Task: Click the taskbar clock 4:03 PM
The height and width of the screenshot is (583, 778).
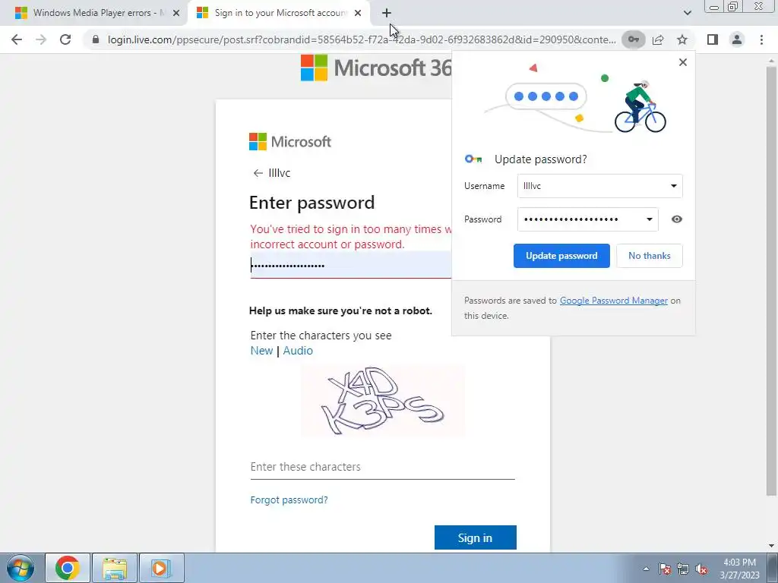Action: [739, 569]
